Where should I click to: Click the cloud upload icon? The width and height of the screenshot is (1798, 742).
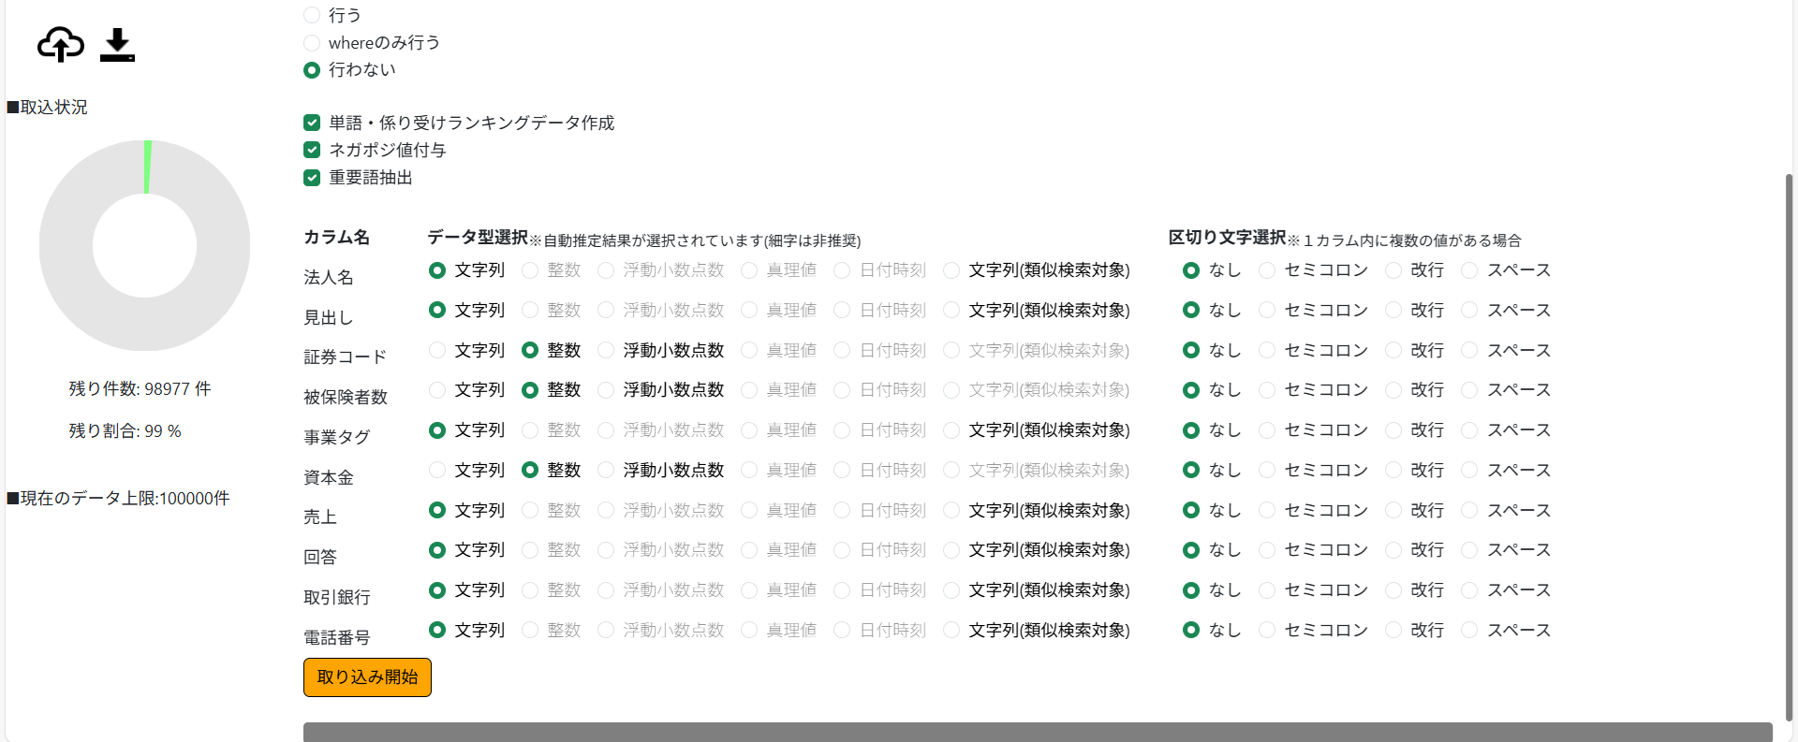click(x=61, y=45)
